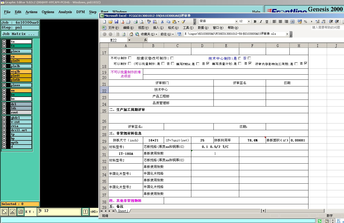Click the Cut scissors icon
The height and width of the screenshot is (223, 344).
click(163, 22)
